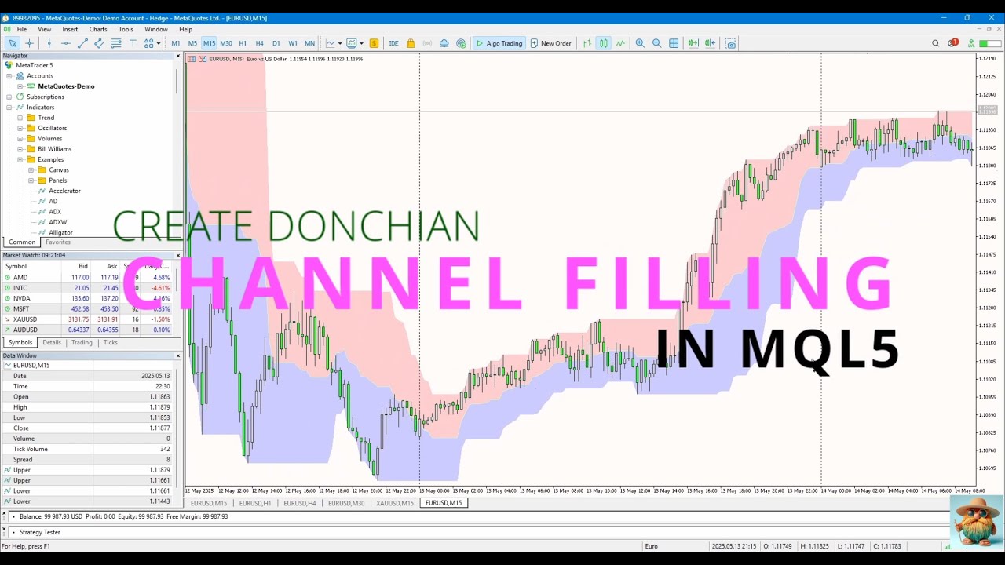Expand the Trend folder

pyautogui.click(x=20, y=118)
